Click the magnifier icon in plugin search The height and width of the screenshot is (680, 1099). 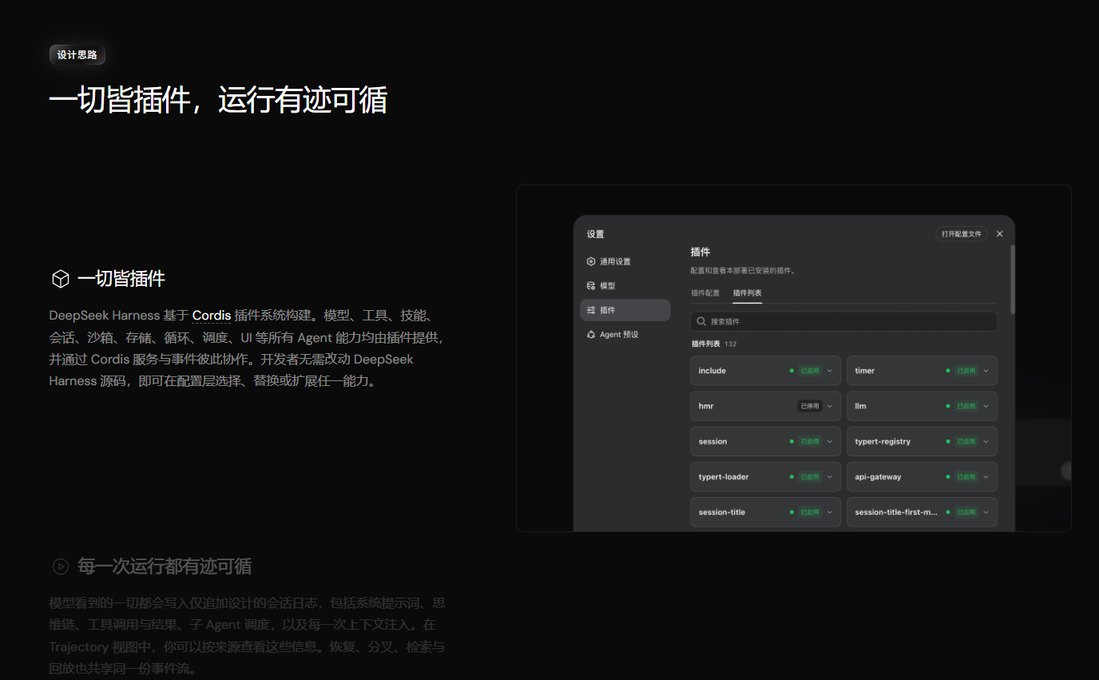(701, 321)
